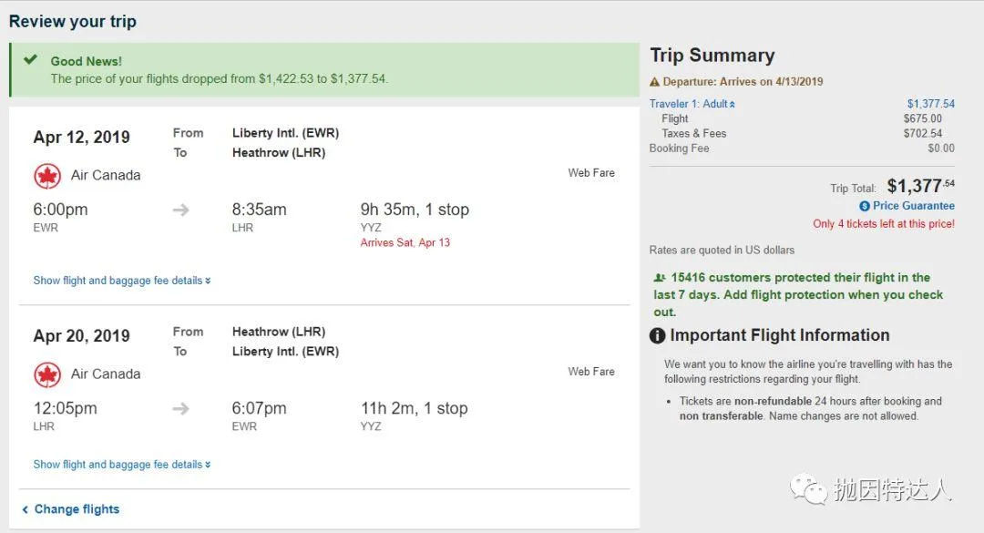Image resolution: width=984 pixels, height=533 pixels.
Task: Click Air Canada logo on April 20 flight
Action: point(47,374)
